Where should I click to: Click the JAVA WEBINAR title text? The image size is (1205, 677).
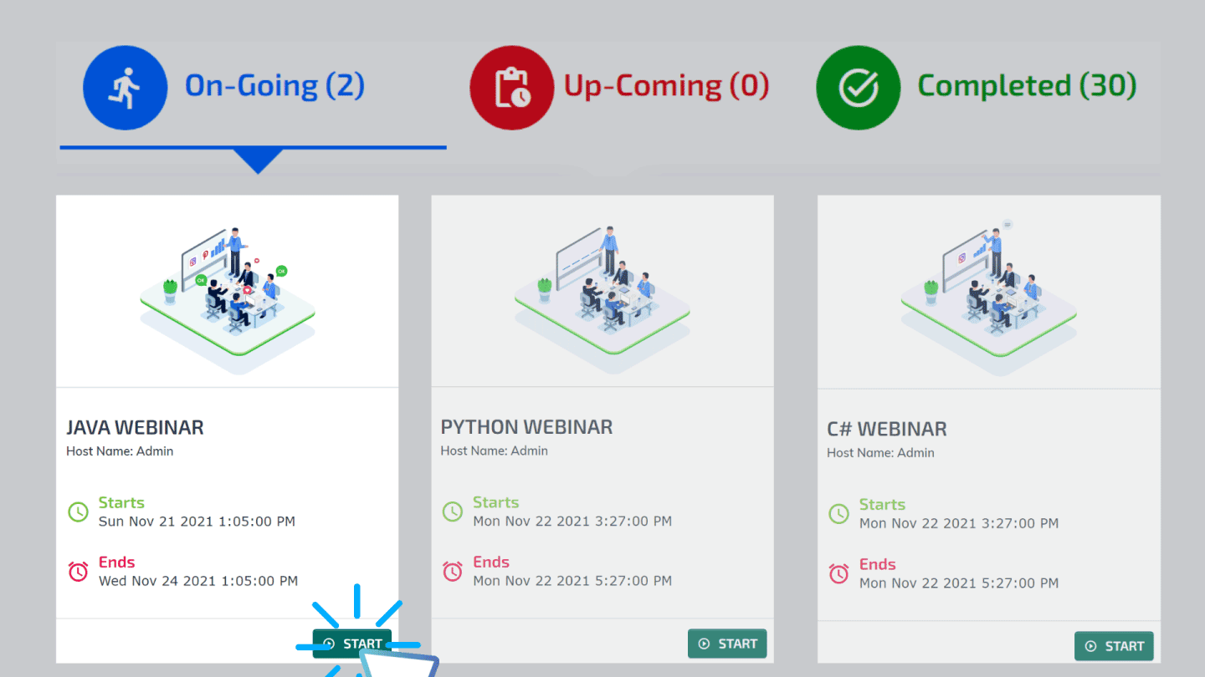135,427
